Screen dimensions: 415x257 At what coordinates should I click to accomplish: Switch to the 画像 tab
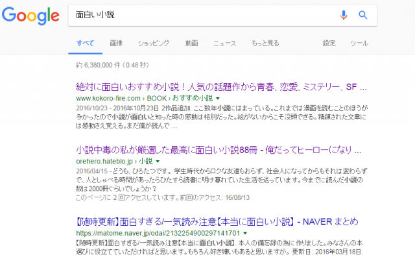[x=116, y=43]
